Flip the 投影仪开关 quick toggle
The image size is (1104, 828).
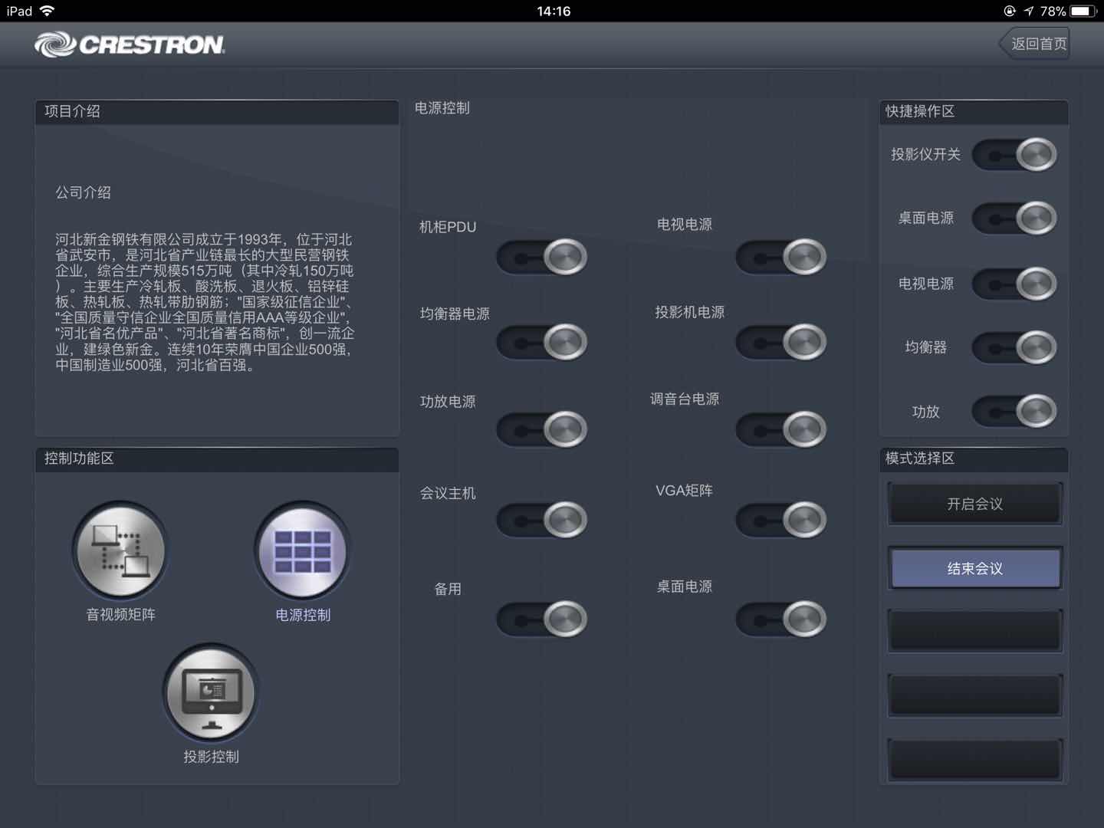[1014, 155]
